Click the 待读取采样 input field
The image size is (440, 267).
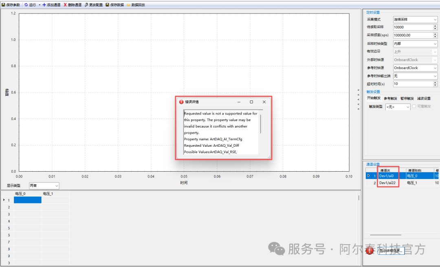pyautogui.click(x=413, y=27)
